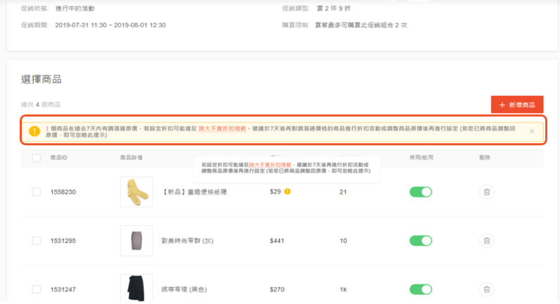Disable the toggle for the yellow socks product

click(x=420, y=192)
